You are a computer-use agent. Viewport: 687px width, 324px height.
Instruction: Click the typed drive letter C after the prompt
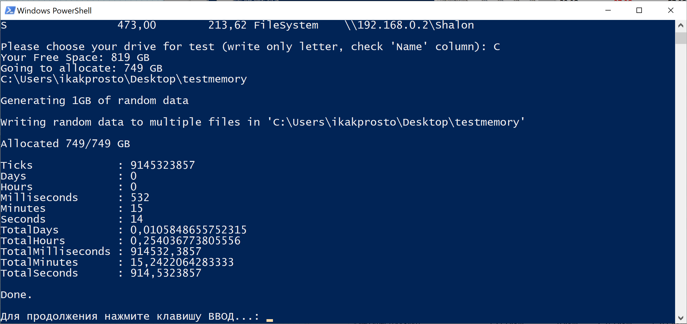(497, 47)
